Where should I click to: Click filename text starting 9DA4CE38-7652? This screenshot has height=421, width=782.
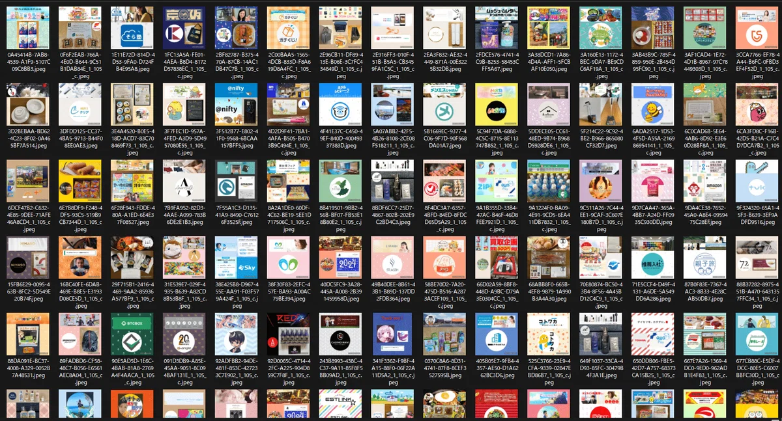coord(706,215)
